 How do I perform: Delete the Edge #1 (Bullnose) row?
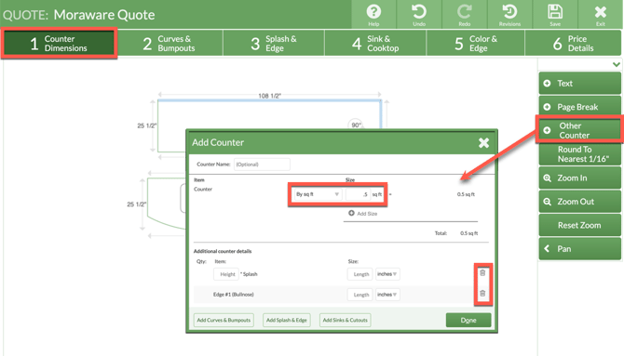482,294
